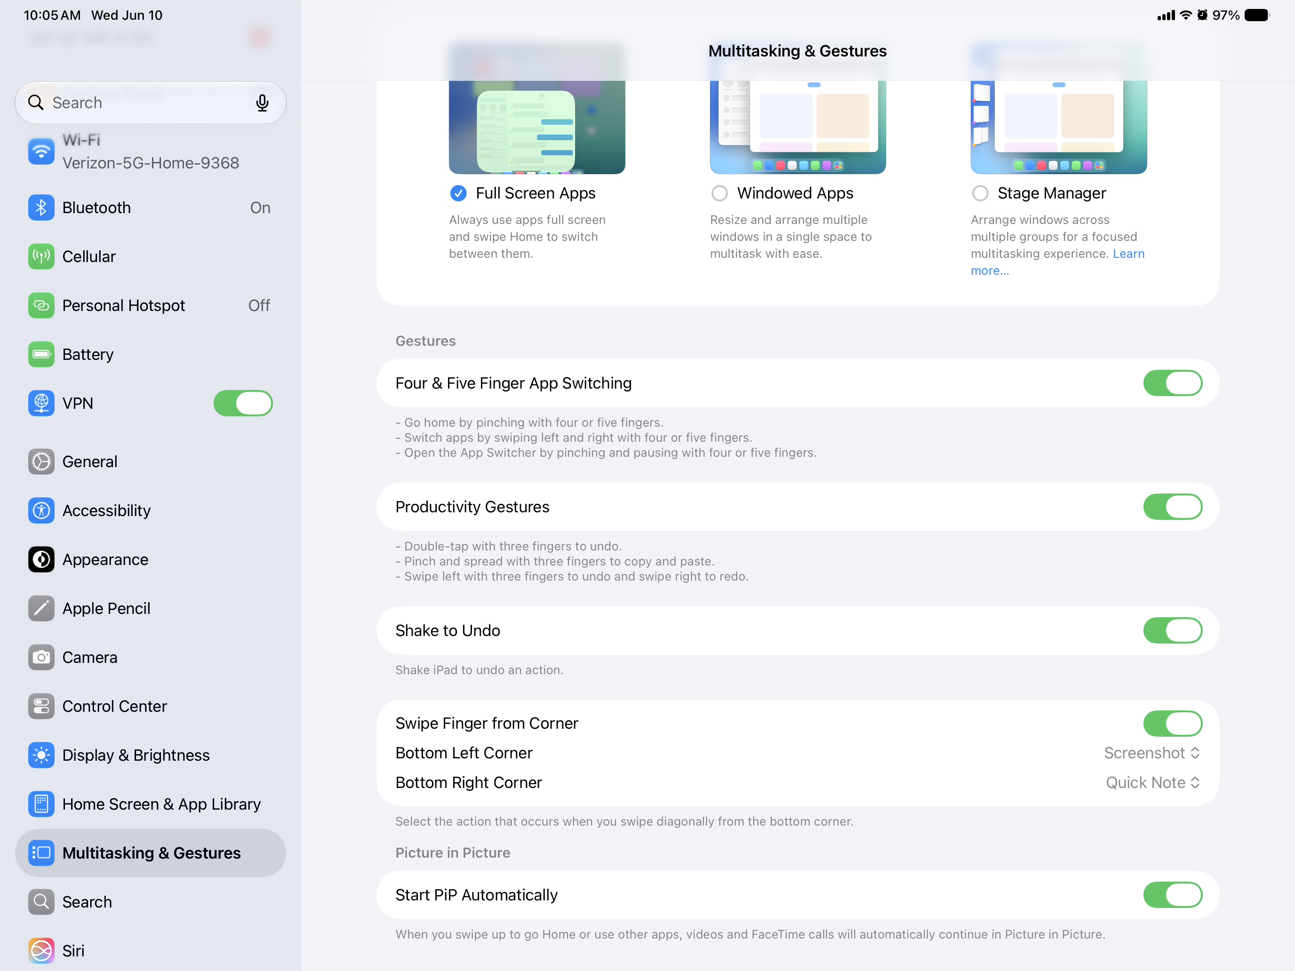This screenshot has height=971, width=1295.
Task: Tap the 10:05 AM clock in status bar
Action: pyautogui.click(x=52, y=15)
